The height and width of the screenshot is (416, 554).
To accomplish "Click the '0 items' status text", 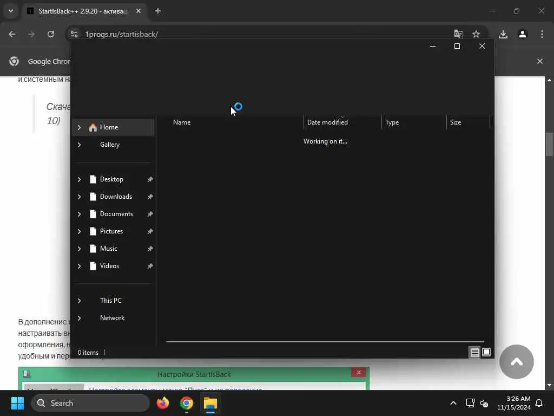I will [88, 353].
